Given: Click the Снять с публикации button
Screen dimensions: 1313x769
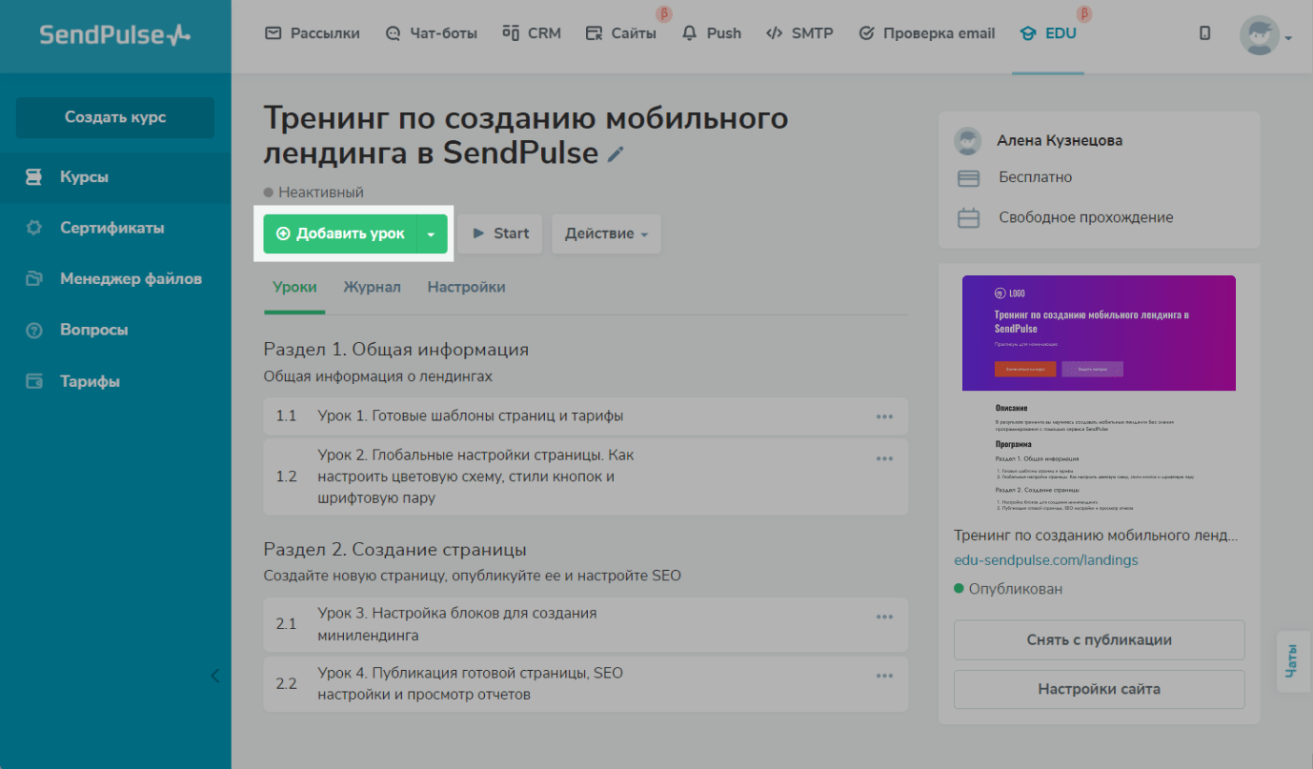Looking at the screenshot, I should [x=1099, y=640].
